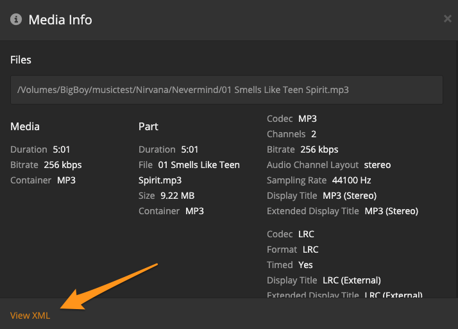Viewport: 458px width, 329px height.
Task: Click the Media Info dialog title
Action: coord(60,20)
